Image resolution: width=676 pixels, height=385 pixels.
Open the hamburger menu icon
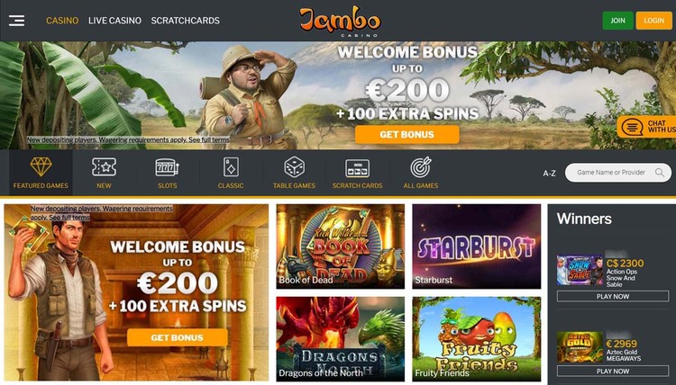[x=16, y=20]
